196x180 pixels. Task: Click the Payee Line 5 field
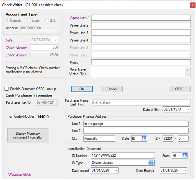[141, 47]
